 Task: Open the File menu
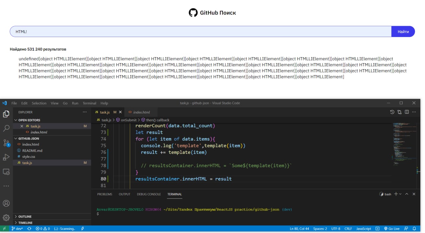click(14, 103)
